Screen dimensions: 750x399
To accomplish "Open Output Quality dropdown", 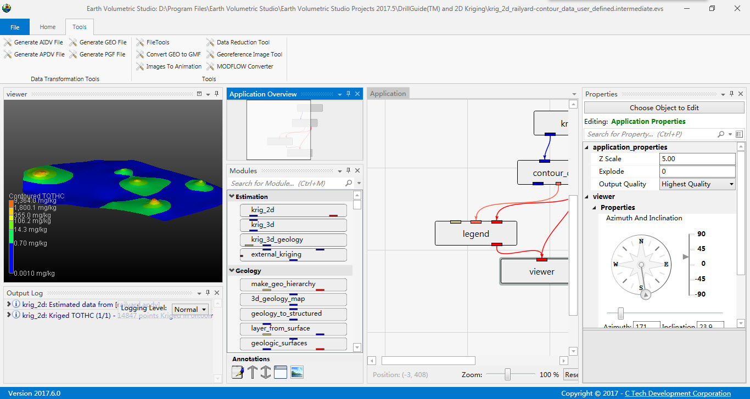I will click(x=731, y=184).
